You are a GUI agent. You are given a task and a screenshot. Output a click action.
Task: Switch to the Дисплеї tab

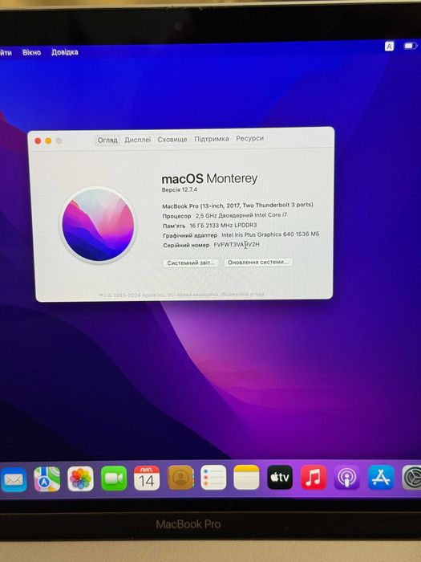pos(137,140)
